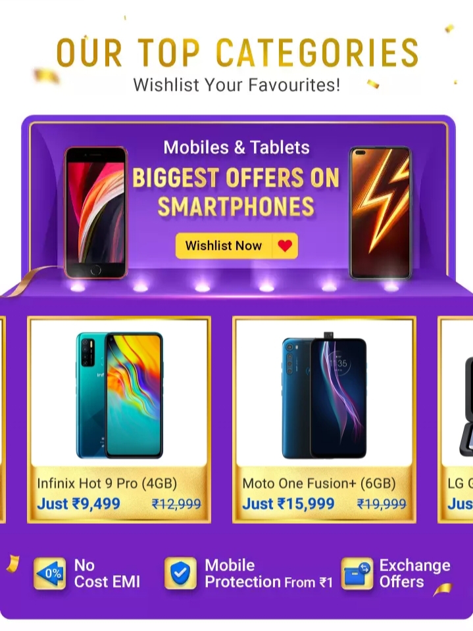Select the No Cost EMI percent icon
Viewport: 473px width, 631px height.
click(x=49, y=573)
